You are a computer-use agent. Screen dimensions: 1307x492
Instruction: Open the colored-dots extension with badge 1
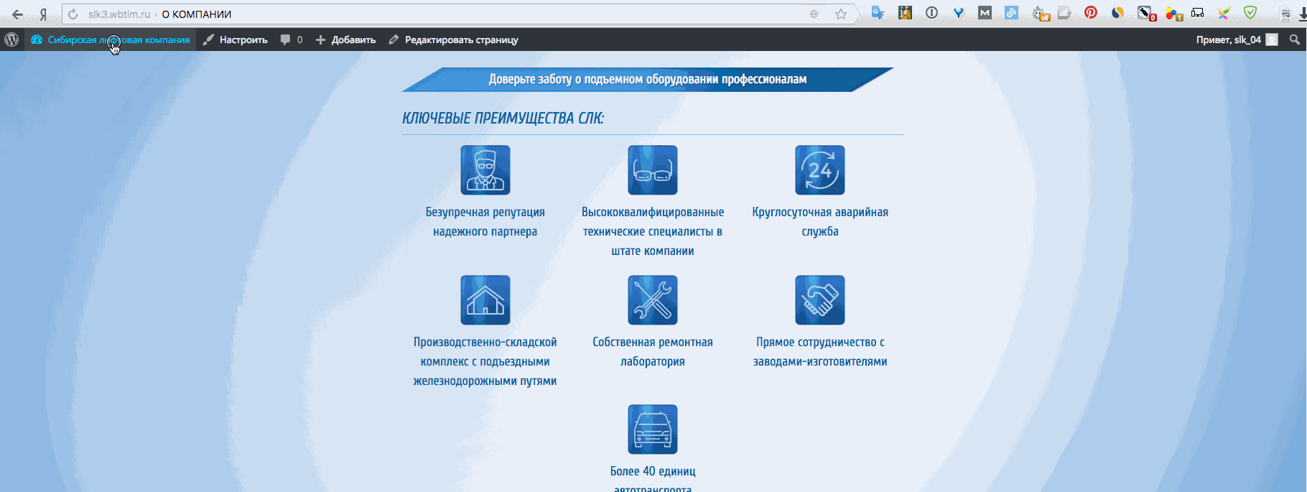tap(1173, 14)
